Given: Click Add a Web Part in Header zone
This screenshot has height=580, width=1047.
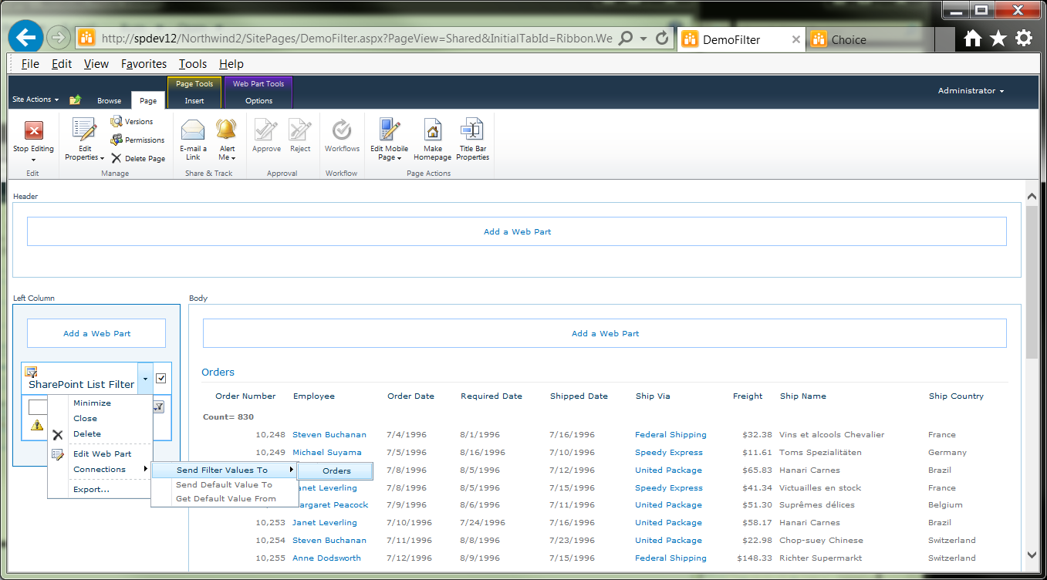Looking at the screenshot, I should click(x=517, y=231).
